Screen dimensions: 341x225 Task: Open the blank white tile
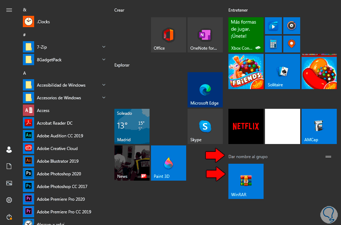283,126
